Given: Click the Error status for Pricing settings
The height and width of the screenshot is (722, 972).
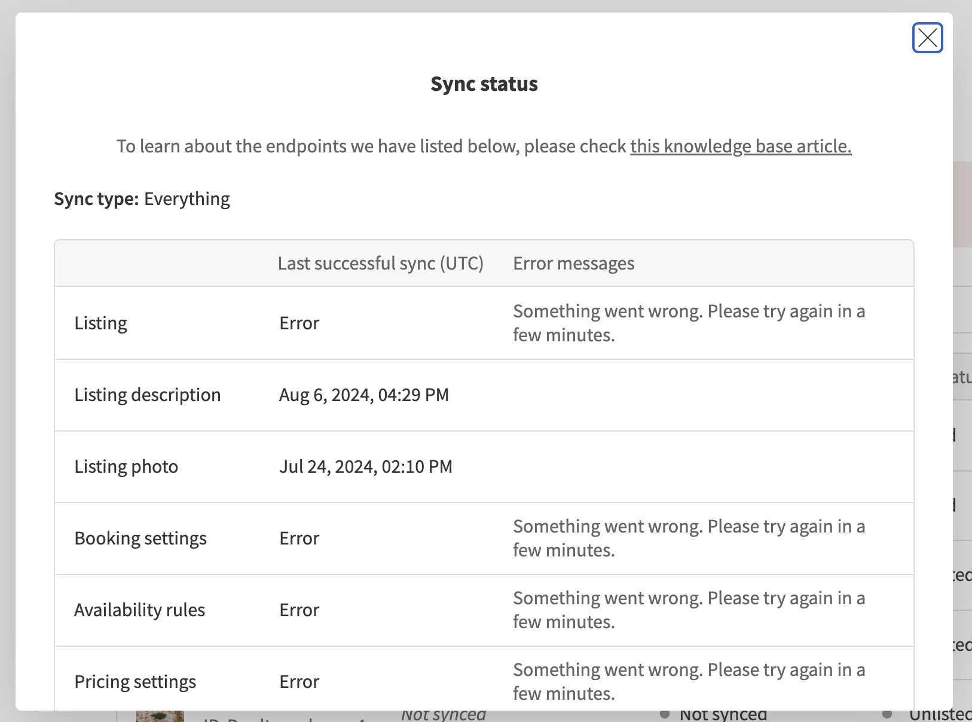Looking at the screenshot, I should (299, 682).
